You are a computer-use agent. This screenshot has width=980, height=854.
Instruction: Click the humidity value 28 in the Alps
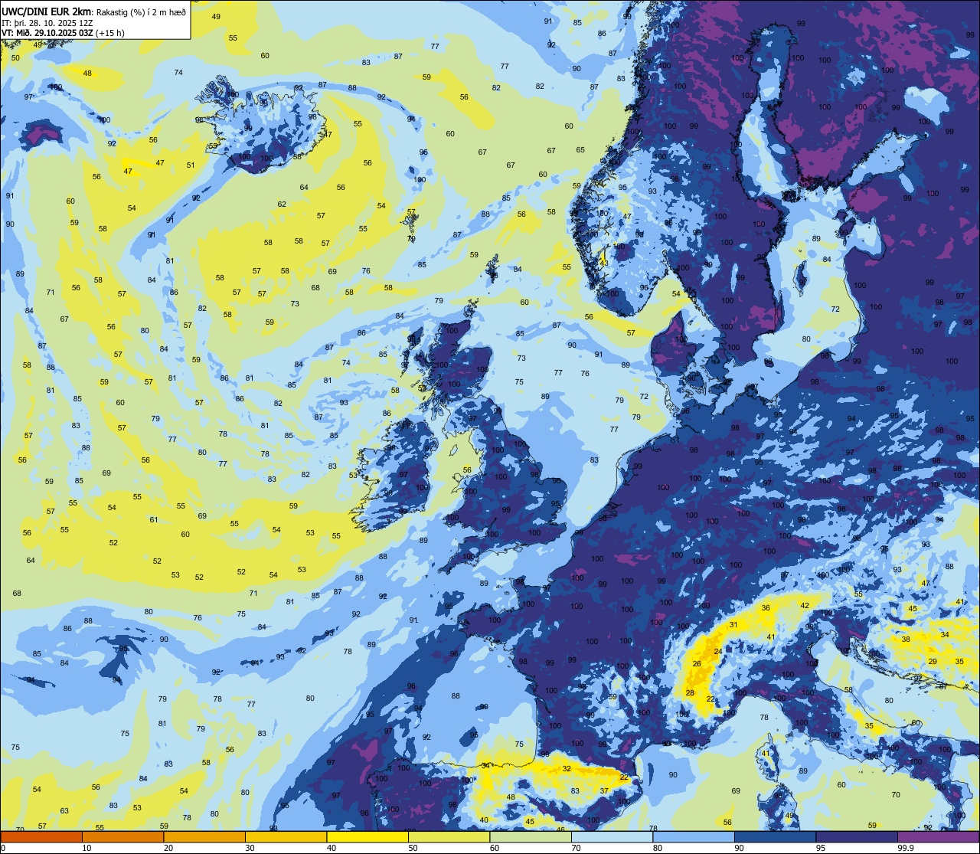coord(690,693)
